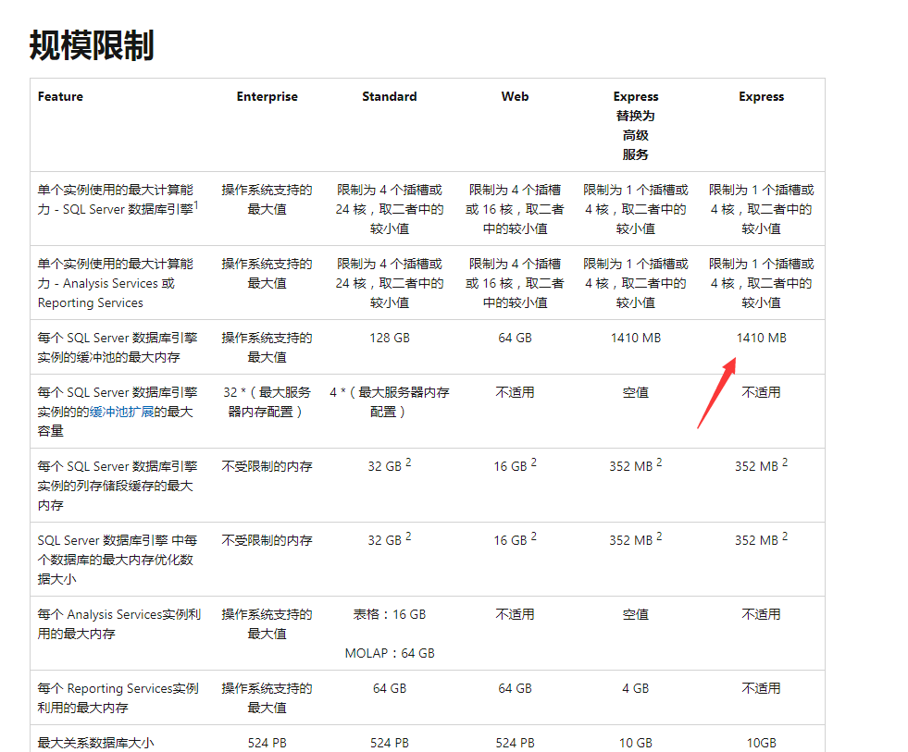Select the Standard column header

tap(389, 96)
